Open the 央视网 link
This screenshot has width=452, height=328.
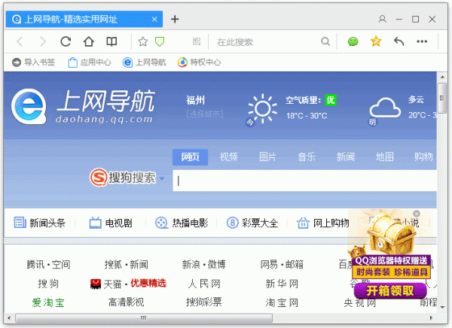point(360,302)
